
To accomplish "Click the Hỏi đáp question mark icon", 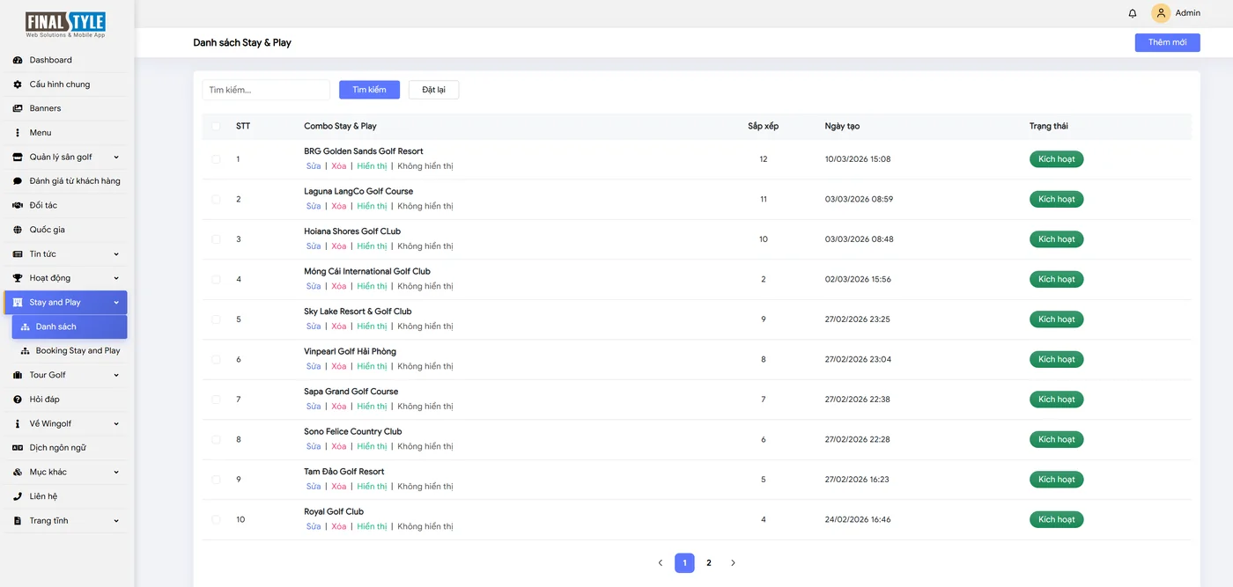I will tap(18, 400).
